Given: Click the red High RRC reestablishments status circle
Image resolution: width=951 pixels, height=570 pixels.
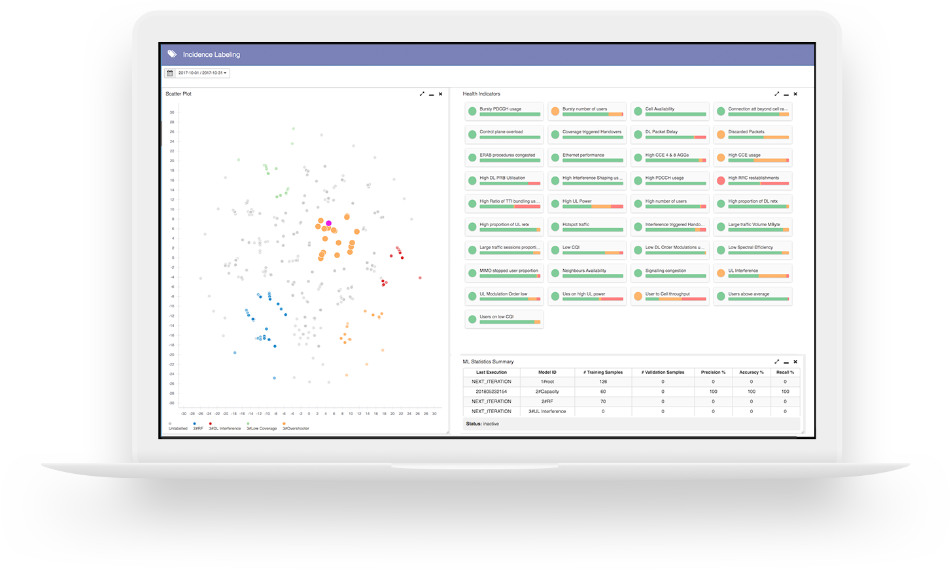Looking at the screenshot, I should [721, 180].
